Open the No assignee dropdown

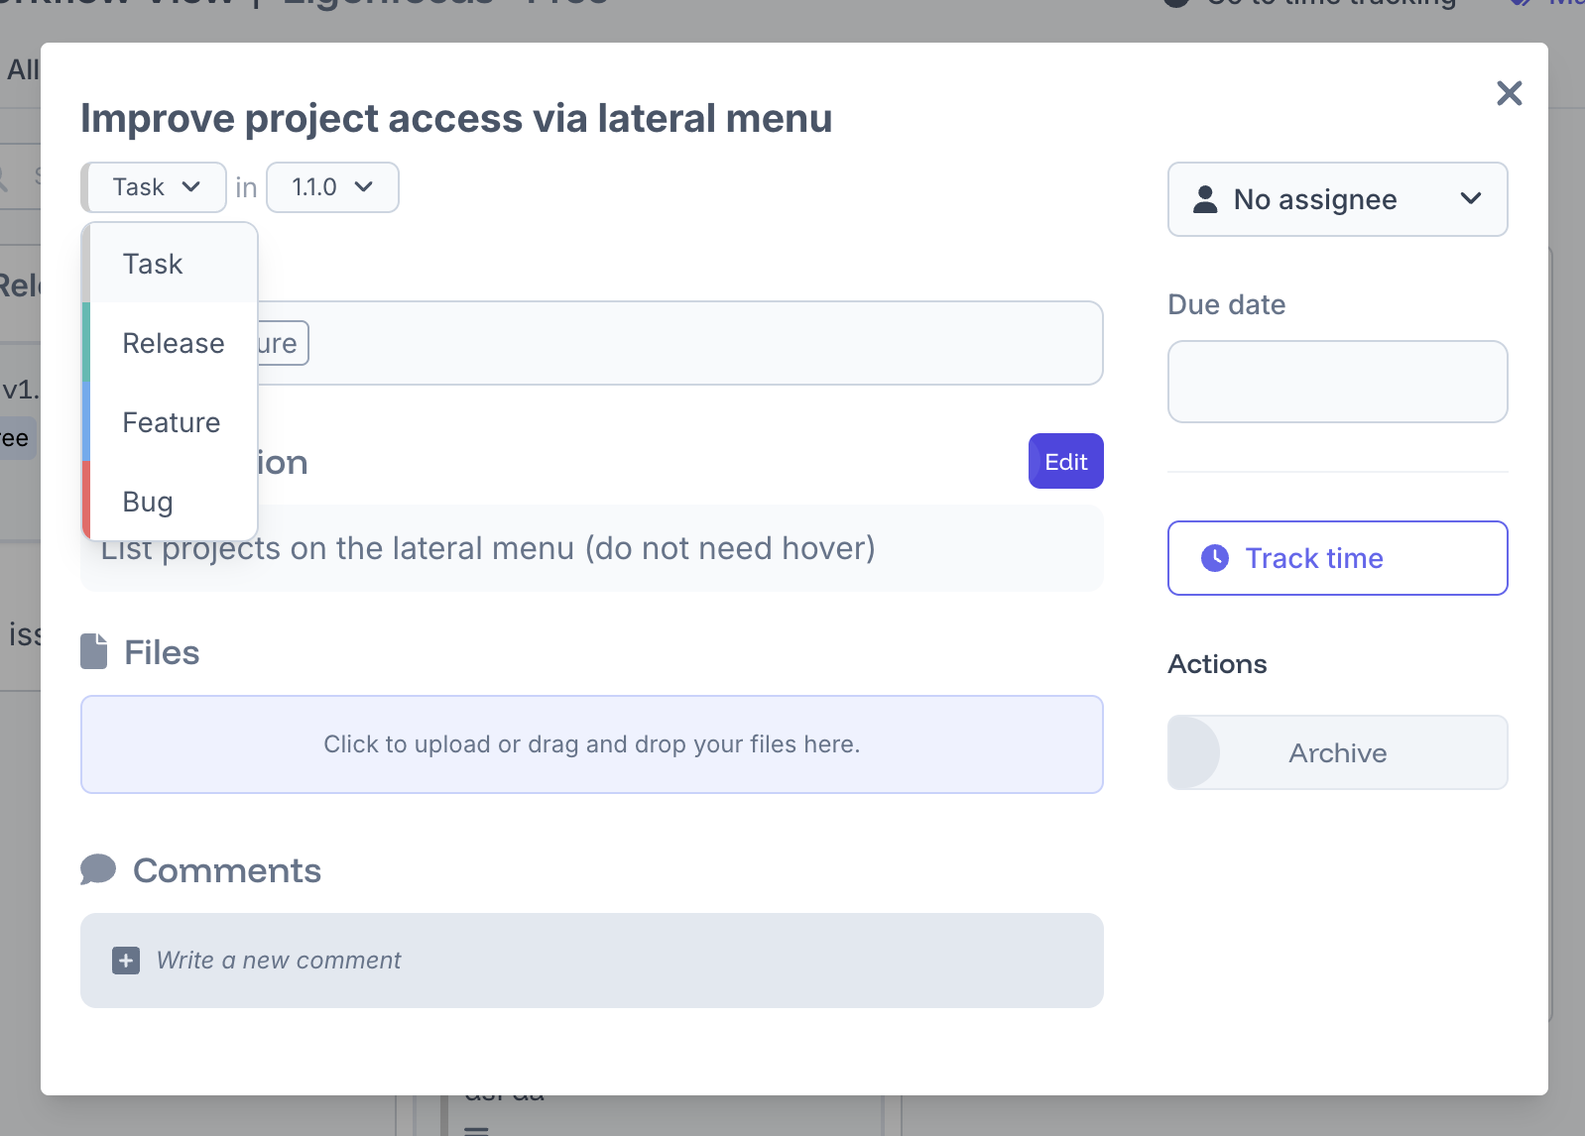coord(1337,199)
